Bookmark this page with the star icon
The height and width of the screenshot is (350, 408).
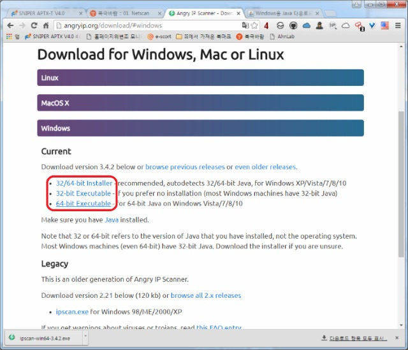[254, 25]
